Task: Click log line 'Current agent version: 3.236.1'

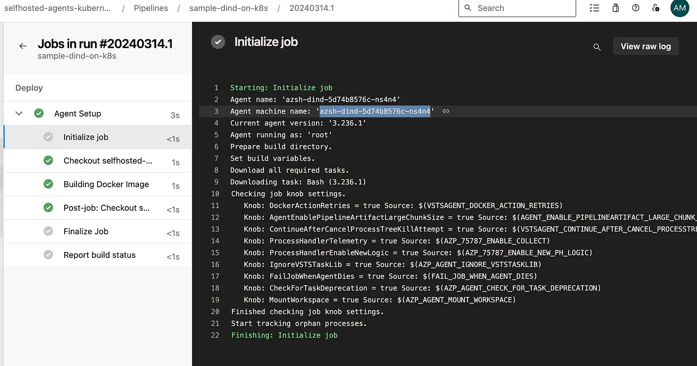Action: 298,123
